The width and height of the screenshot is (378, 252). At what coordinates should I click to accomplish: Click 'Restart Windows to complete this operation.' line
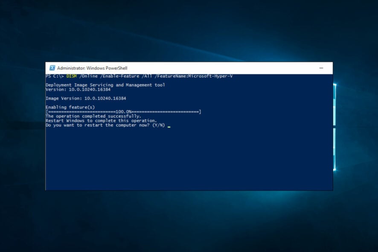coord(101,121)
